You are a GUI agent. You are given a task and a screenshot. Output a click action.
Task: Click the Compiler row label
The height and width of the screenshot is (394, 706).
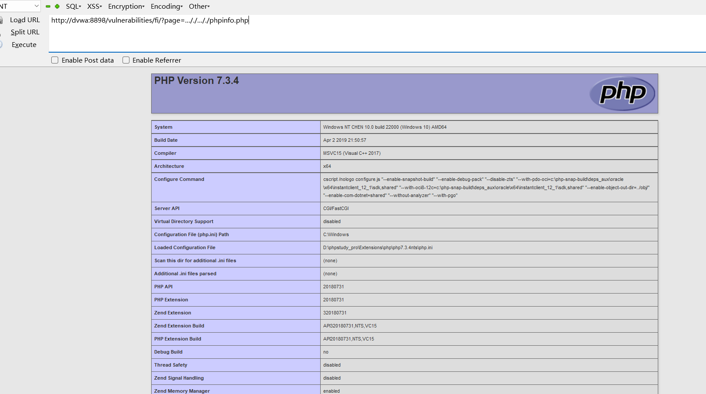[165, 153]
